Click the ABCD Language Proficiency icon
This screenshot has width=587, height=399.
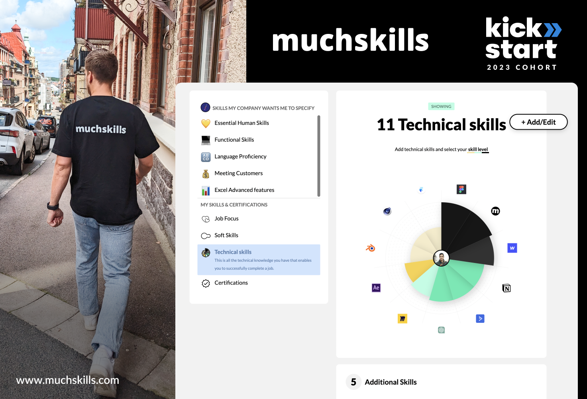tap(206, 157)
